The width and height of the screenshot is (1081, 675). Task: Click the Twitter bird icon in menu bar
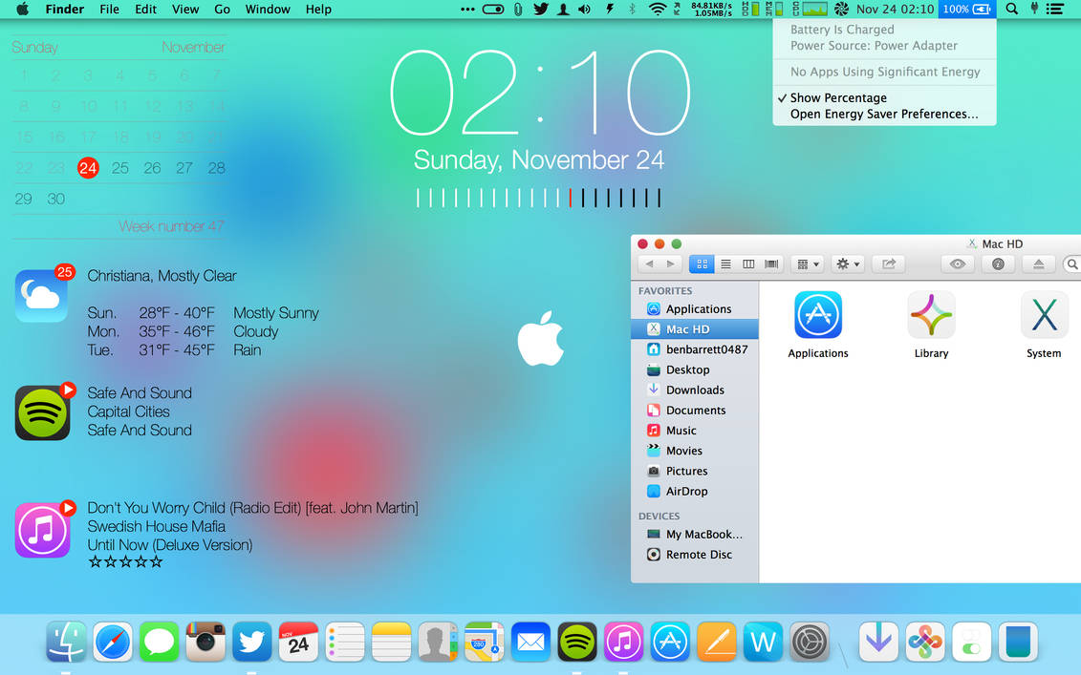point(541,9)
